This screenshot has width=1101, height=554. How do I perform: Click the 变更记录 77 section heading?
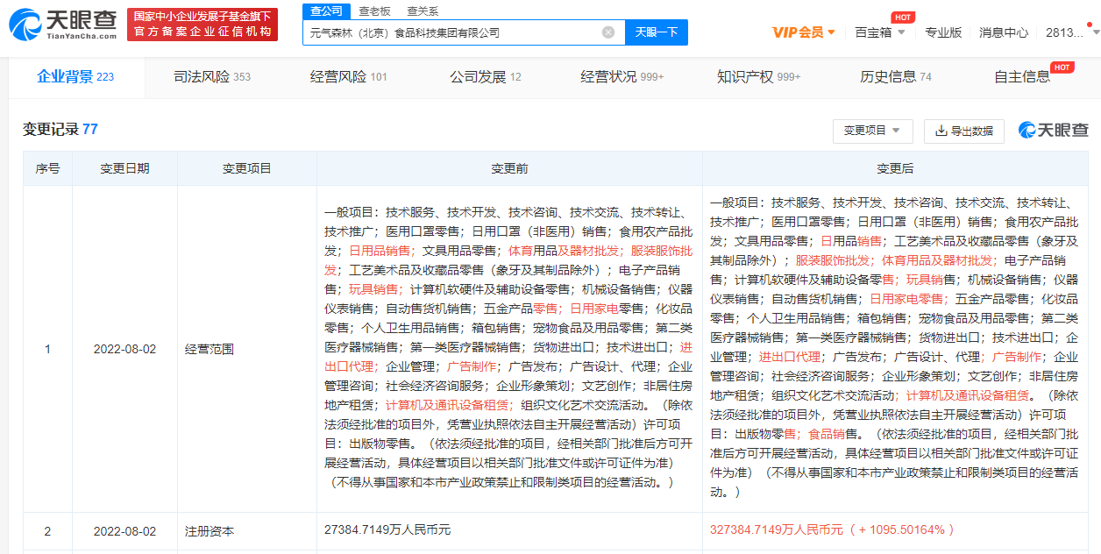tap(60, 130)
